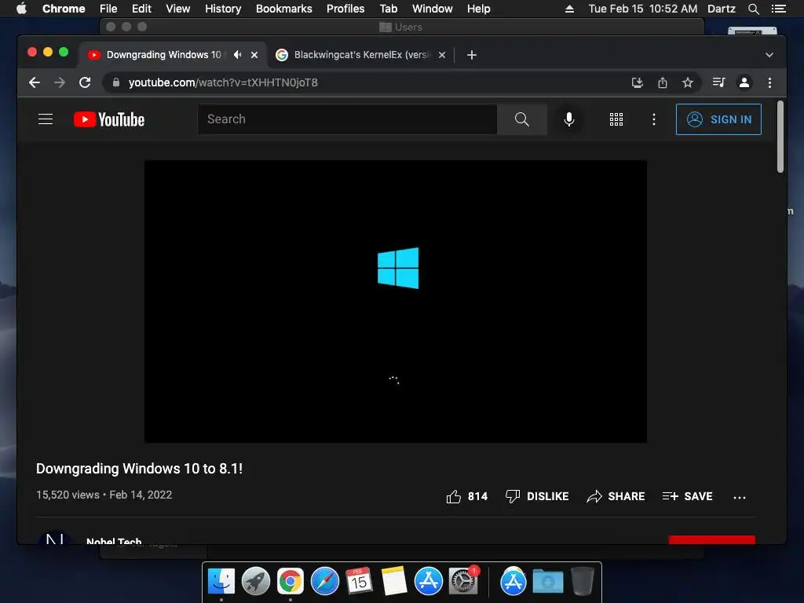The height and width of the screenshot is (603, 804).
Task: Open Spotlight search in menu bar
Action: point(753,9)
